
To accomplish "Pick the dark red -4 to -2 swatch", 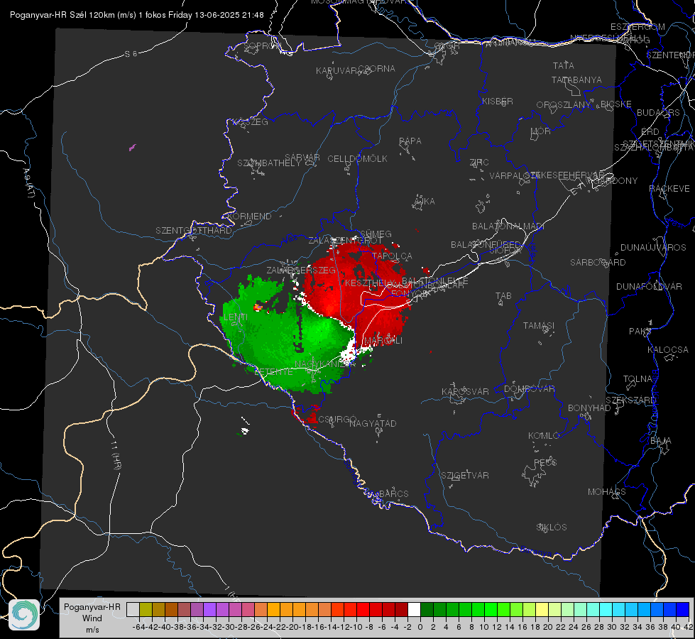I will [401, 609].
